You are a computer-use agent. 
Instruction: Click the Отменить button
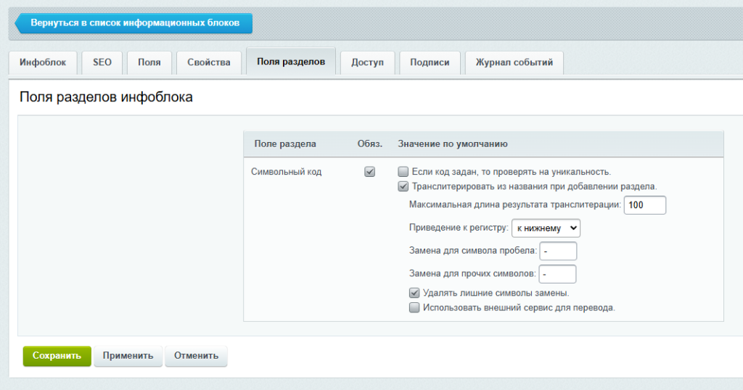tap(196, 356)
